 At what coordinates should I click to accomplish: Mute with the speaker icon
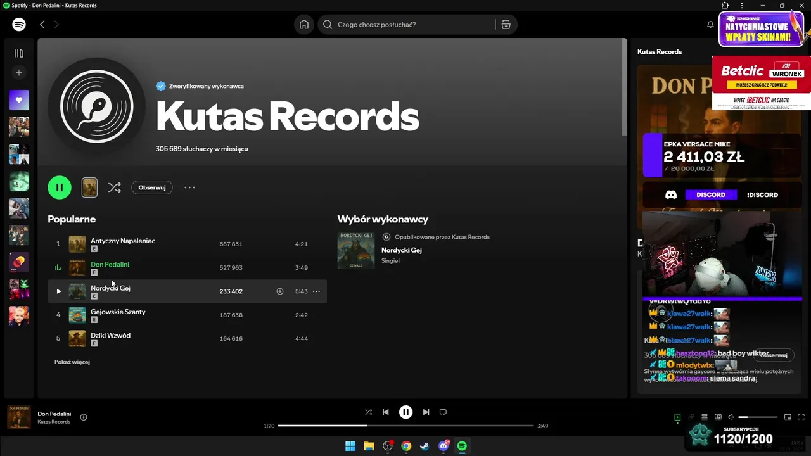[x=731, y=417]
